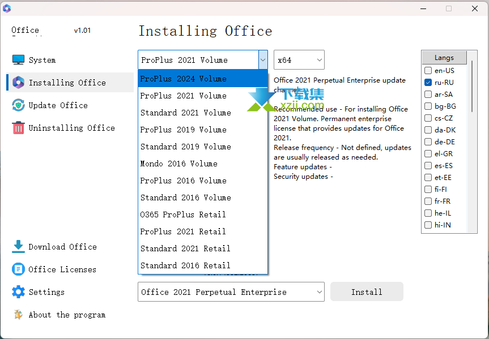The height and width of the screenshot is (339, 489).
Task: Enable the et-EE language checkbox
Action: click(x=428, y=177)
